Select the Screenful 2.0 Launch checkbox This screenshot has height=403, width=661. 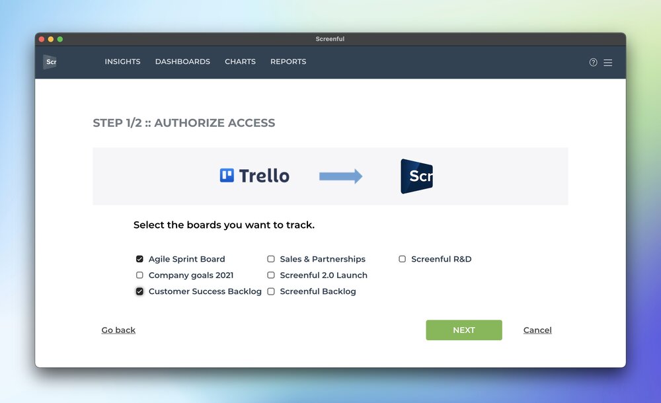(271, 275)
